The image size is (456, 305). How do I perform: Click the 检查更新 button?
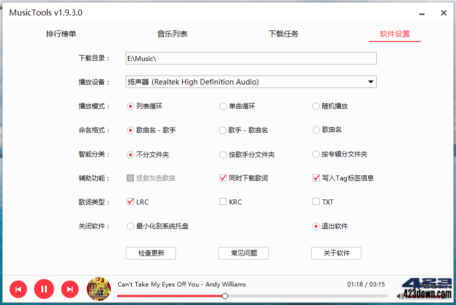(x=150, y=253)
